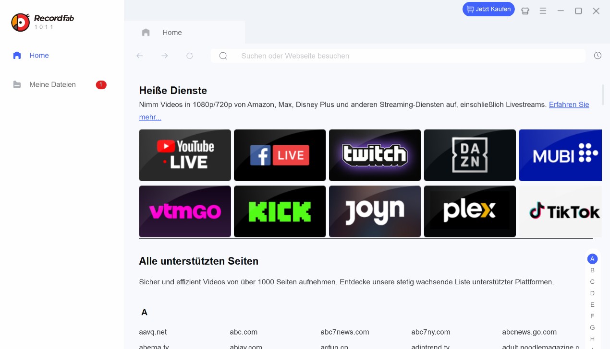Screen dimensions: 610x349
Task: Click the RecordFab logo icon
Action: (x=20, y=22)
